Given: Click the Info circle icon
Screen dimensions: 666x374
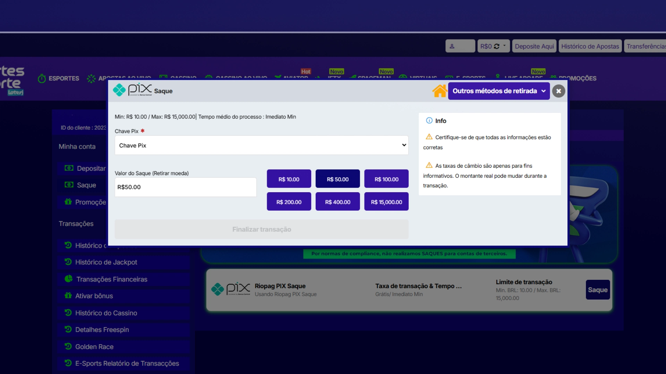Looking at the screenshot, I should tap(429, 121).
